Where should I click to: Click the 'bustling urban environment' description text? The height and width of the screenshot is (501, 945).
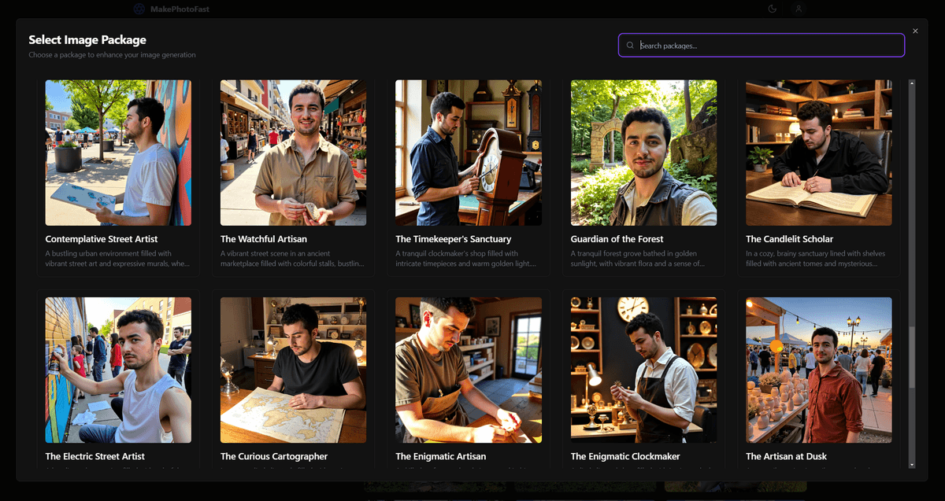117,259
